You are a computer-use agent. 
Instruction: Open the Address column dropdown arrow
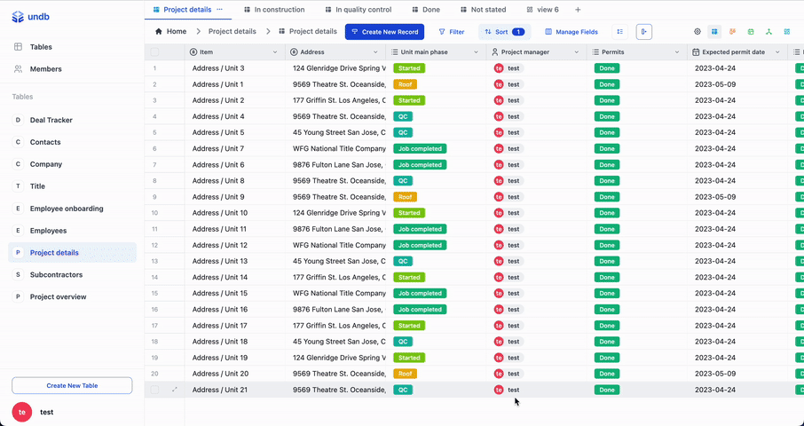[x=375, y=52]
